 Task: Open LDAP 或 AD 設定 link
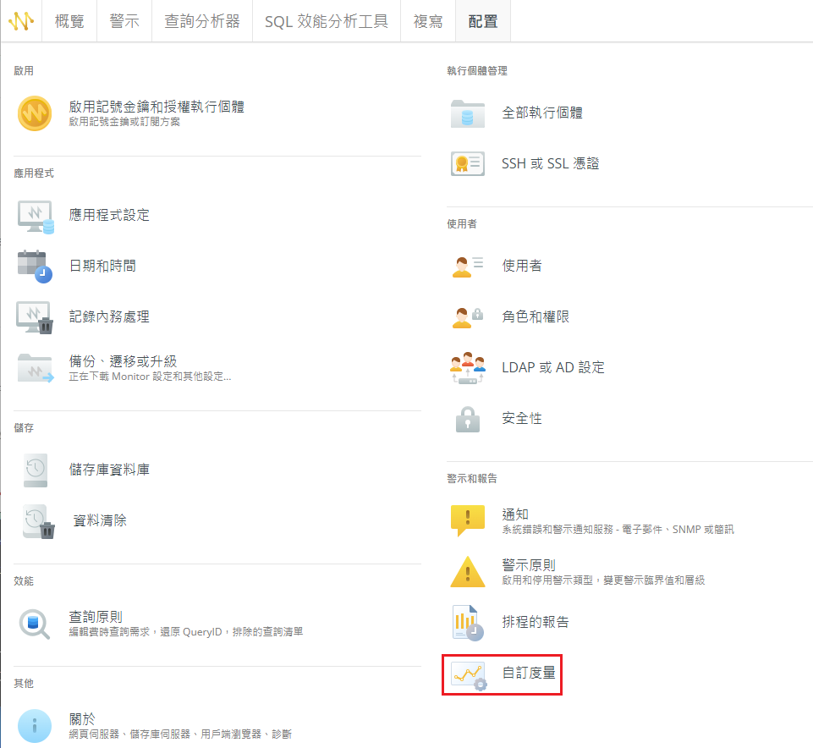point(553,367)
